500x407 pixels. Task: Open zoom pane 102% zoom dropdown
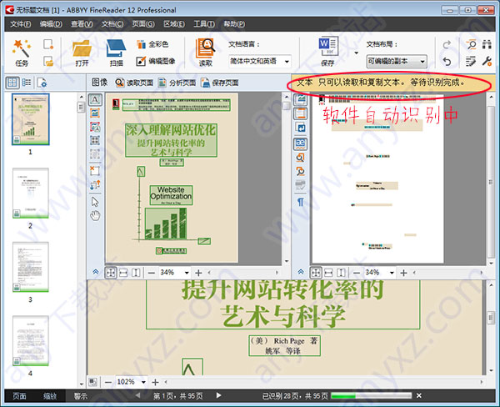[x=143, y=382]
